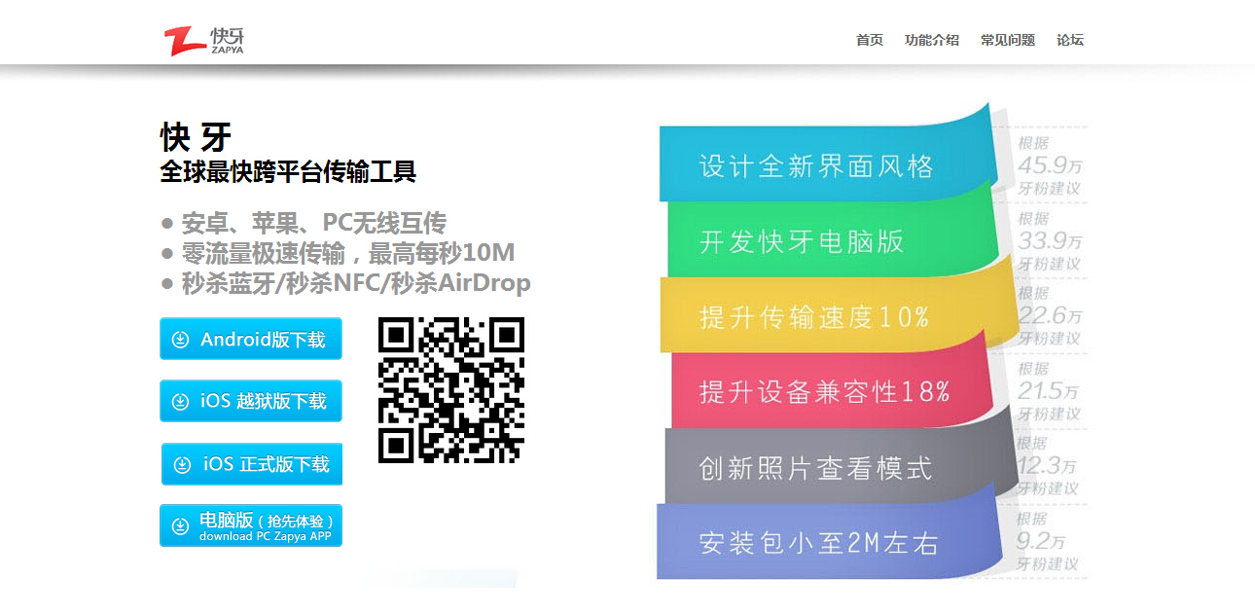Click the 秒杀蓝牙/秒杀NFC/秒杀AirDrop bullet
This screenshot has width=1255, height=614.
coord(356,283)
